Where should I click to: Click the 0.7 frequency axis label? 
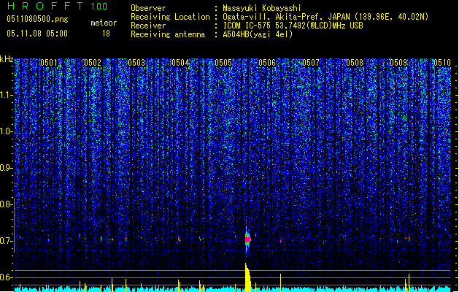coord(7,241)
